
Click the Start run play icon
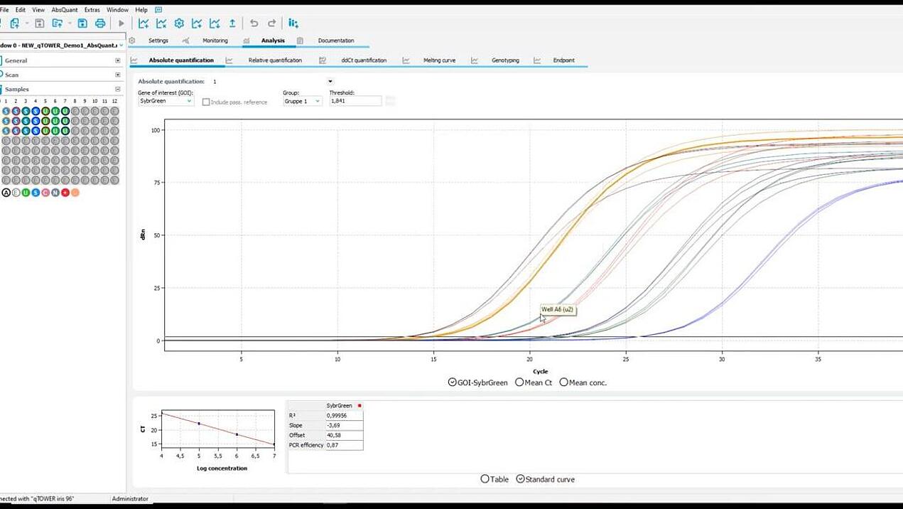coord(121,23)
